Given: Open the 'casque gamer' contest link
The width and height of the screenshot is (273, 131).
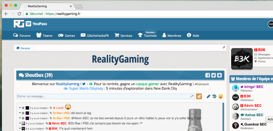Looking at the screenshot, I should point(148,84).
